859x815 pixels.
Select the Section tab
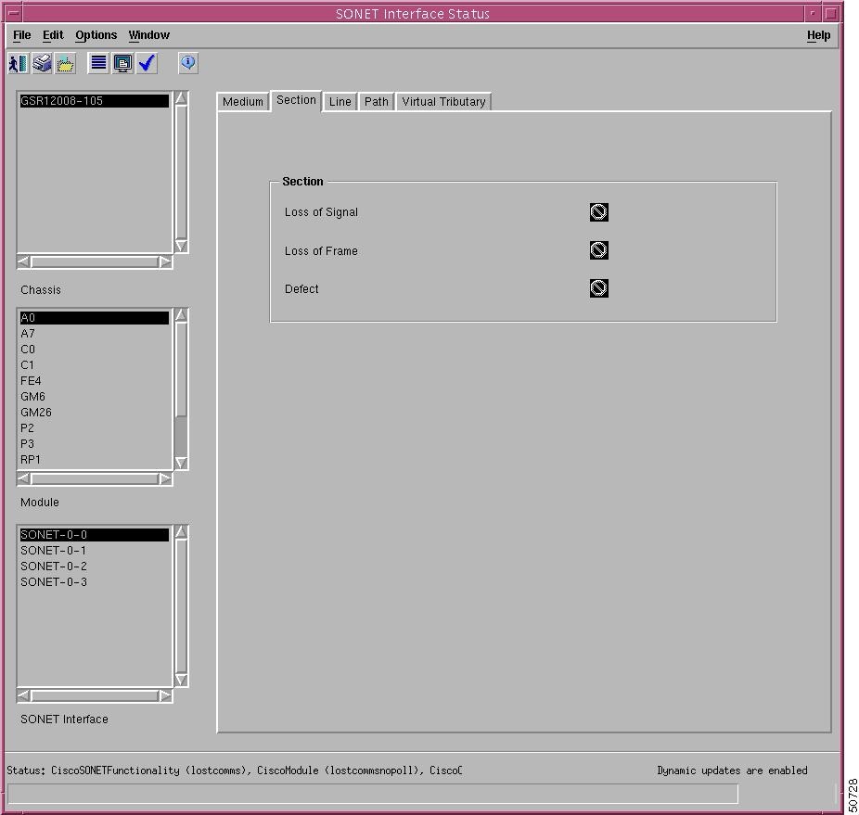(296, 100)
